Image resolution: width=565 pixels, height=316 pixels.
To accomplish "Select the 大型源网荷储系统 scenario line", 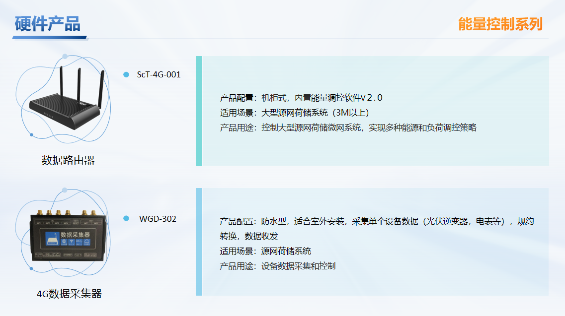I will (295, 113).
